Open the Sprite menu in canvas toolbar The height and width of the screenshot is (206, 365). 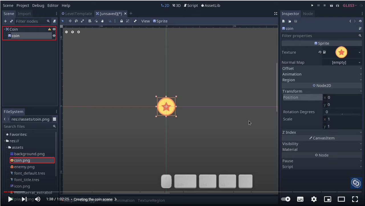(x=160, y=21)
